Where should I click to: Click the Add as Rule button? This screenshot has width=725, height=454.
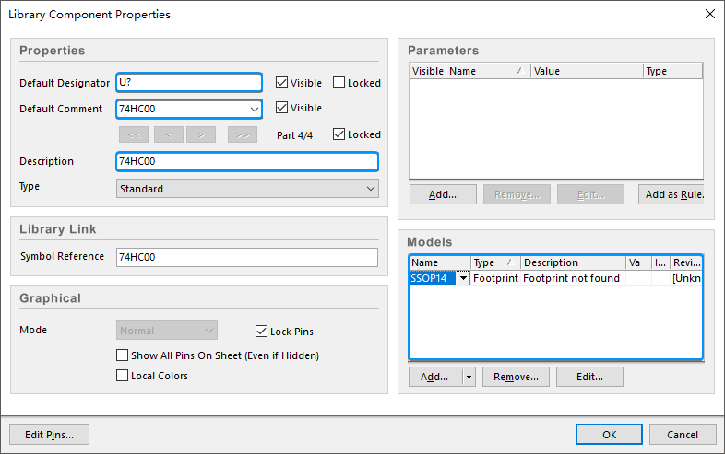[672, 194]
